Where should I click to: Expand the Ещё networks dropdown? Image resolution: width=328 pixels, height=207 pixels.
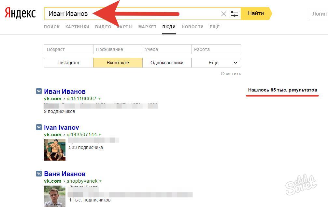(x=216, y=63)
